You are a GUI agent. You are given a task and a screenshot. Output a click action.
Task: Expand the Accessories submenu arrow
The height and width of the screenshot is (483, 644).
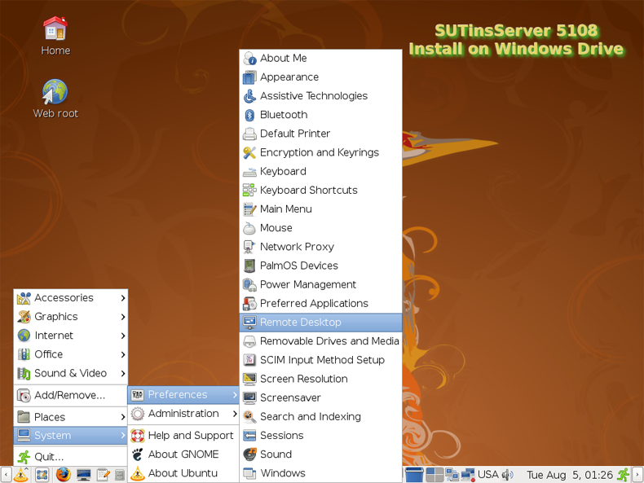click(123, 298)
